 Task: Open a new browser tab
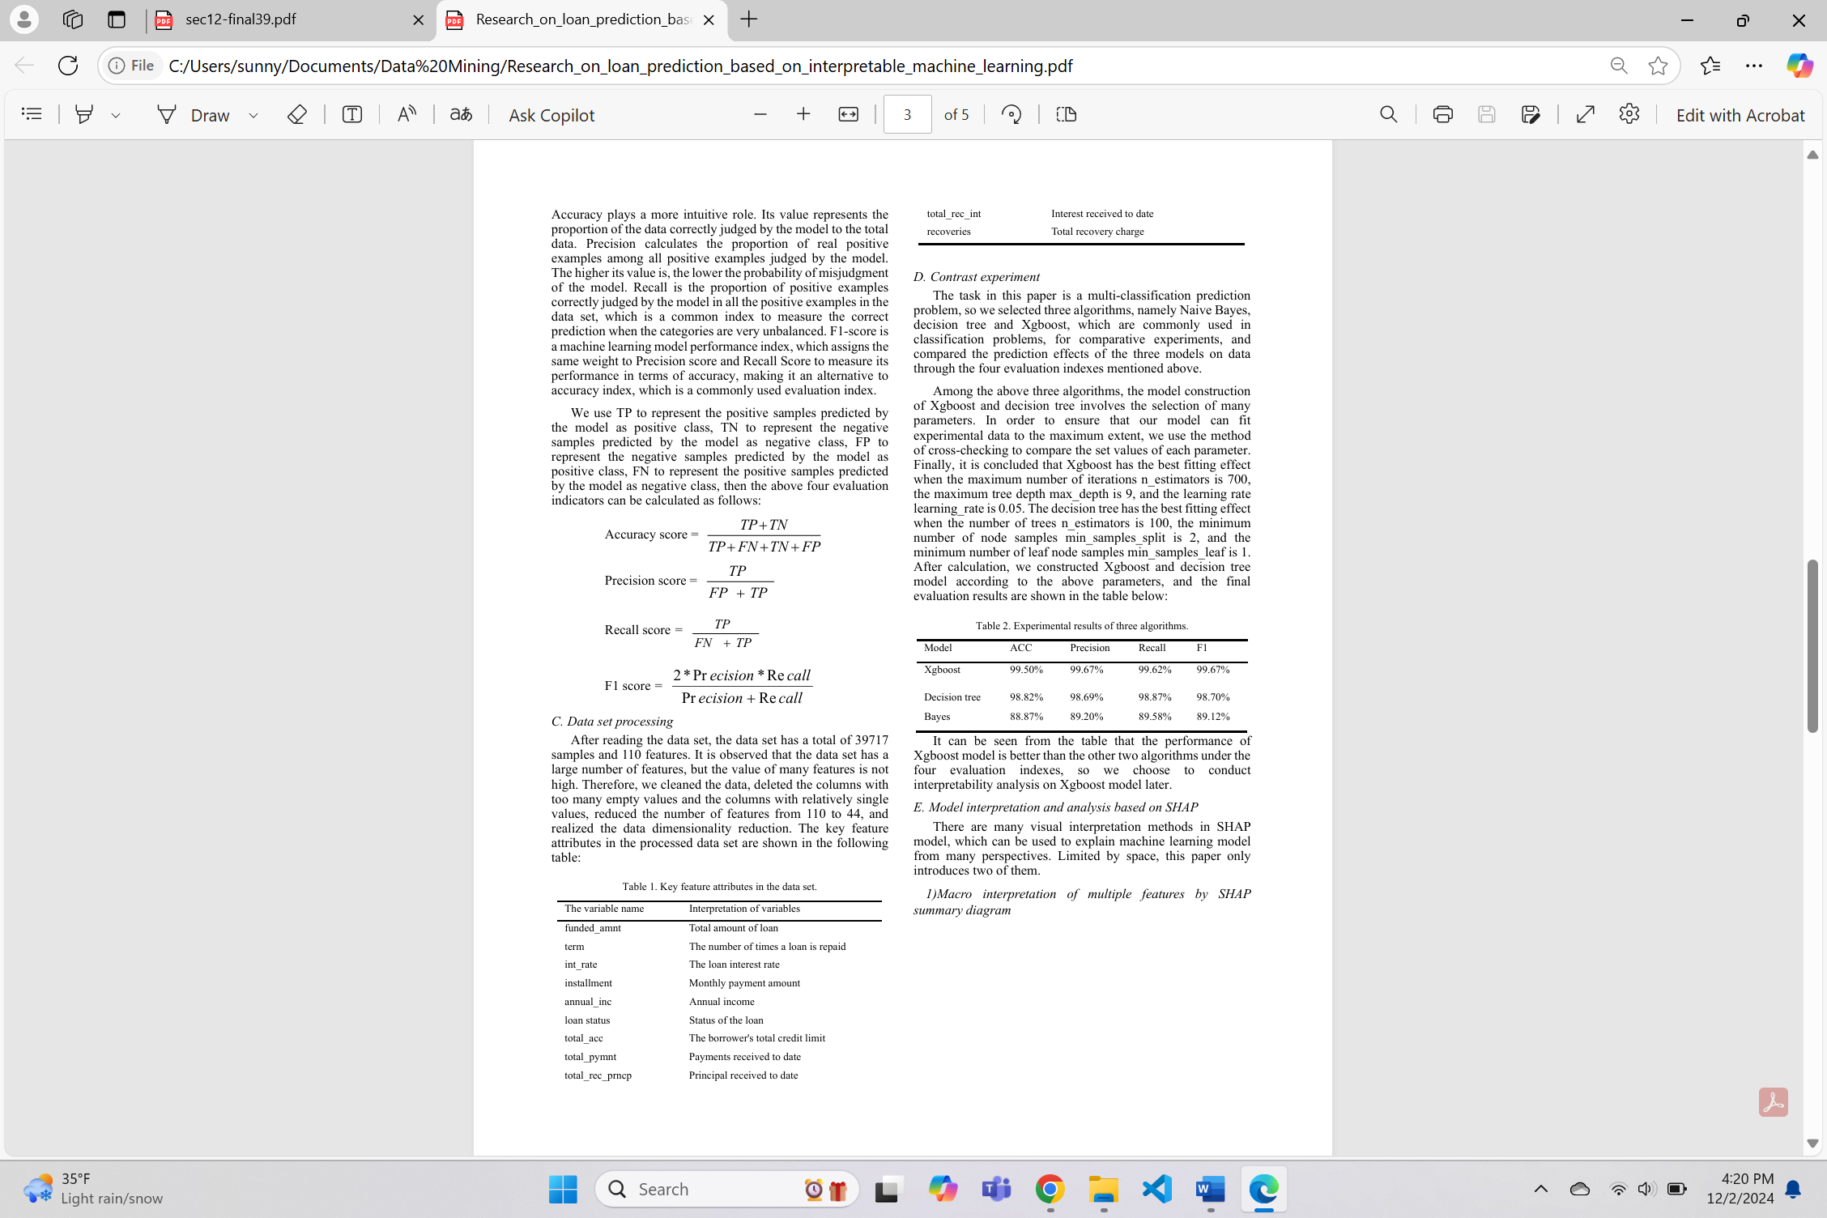[x=748, y=19]
